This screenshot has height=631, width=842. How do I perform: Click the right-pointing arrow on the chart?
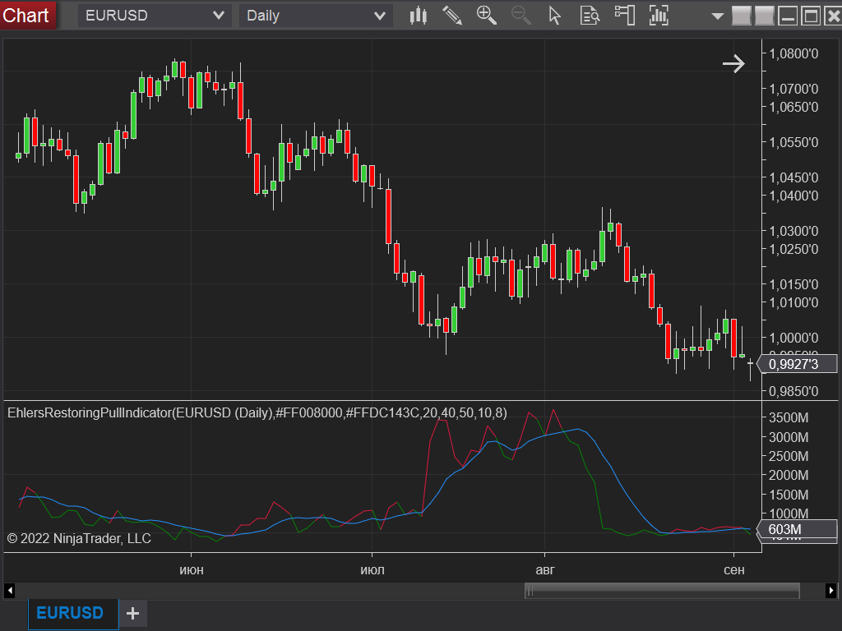(x=733, y=63)
